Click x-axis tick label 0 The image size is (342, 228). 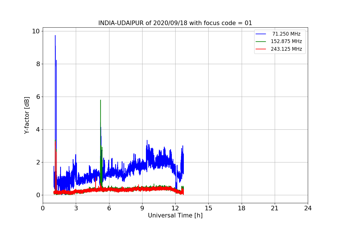(43, 208)
